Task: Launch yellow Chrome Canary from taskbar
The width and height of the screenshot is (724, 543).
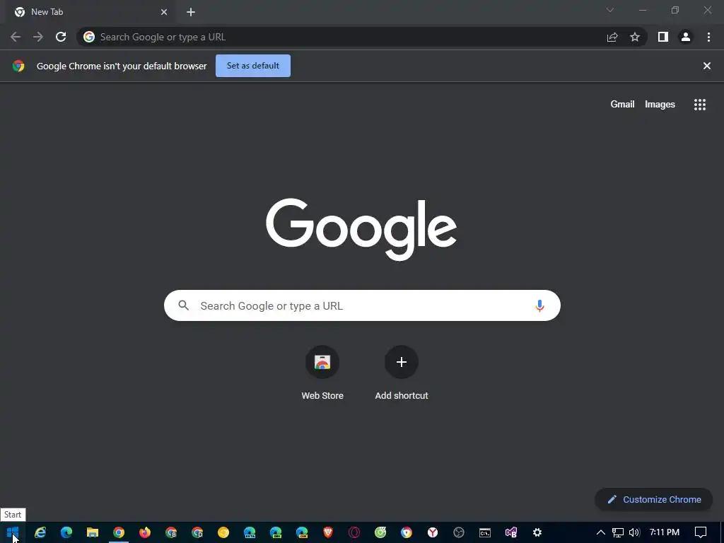Action: [x=223, y=532]
